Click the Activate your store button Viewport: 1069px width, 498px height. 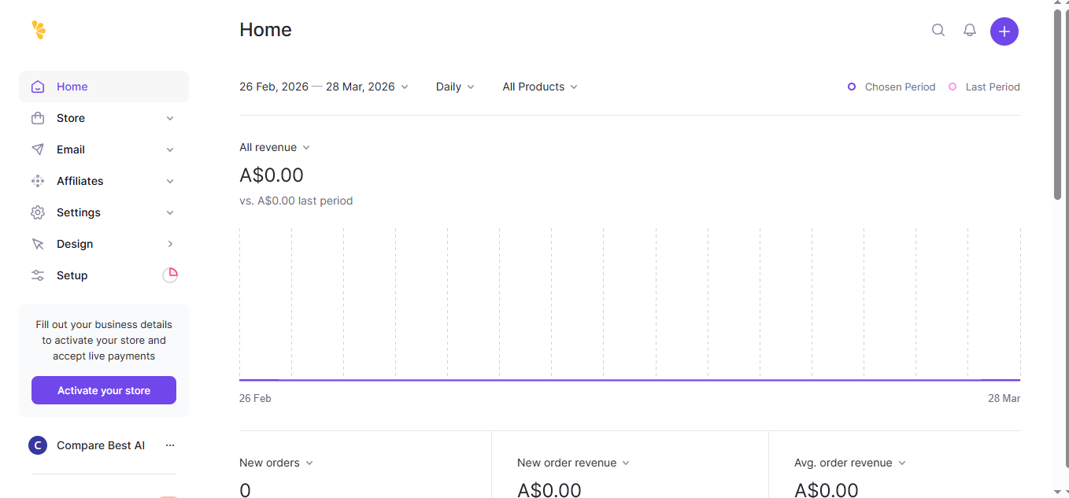pyautogui.click(x=104, y=390)
